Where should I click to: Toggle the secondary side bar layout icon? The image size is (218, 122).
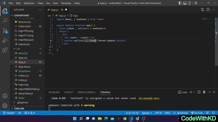click(189, 3)
